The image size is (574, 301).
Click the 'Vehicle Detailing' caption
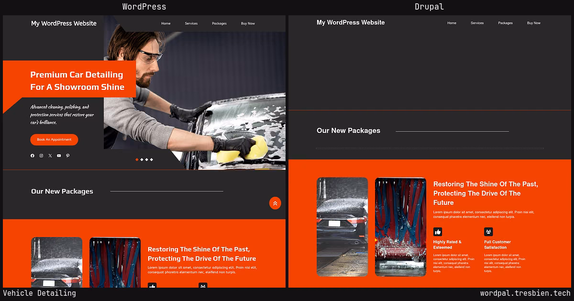pos(40,293)
